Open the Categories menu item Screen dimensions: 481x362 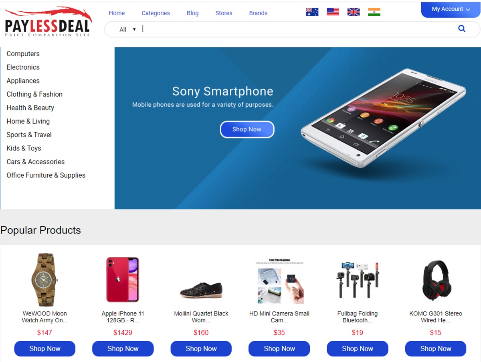point(156,13)
